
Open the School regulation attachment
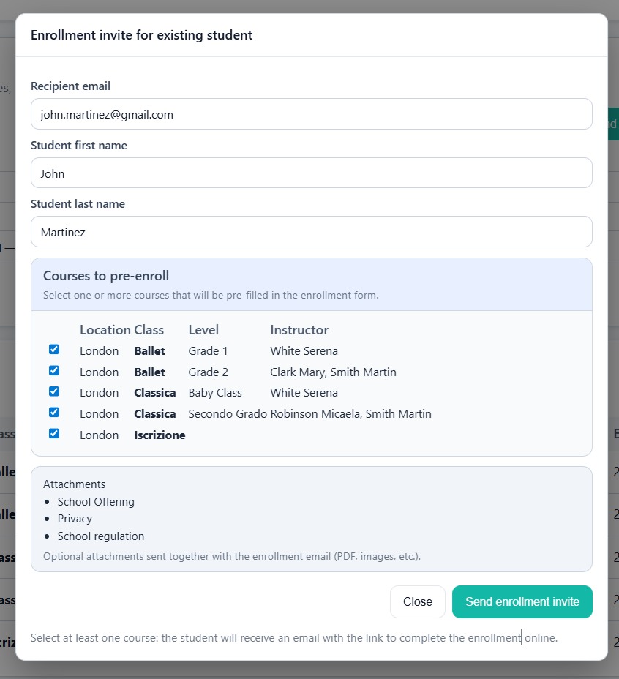point(100,536)
